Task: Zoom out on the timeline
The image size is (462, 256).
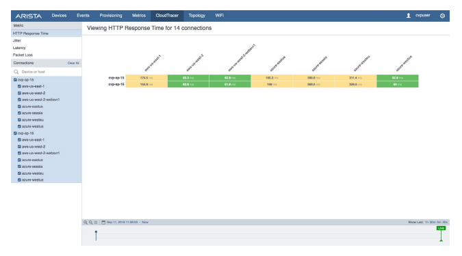Action: (91, 223)
